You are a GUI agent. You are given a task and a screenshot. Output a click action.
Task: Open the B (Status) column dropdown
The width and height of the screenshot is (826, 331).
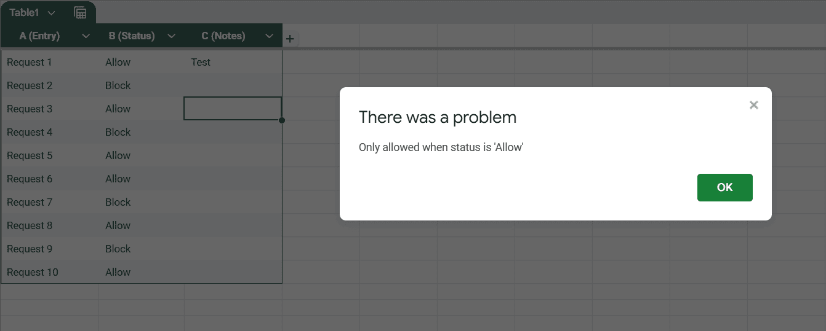tap(172, 36)
